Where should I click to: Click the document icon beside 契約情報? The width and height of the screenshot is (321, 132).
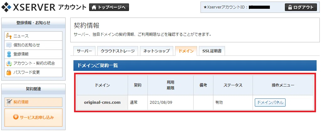[9, 102]
